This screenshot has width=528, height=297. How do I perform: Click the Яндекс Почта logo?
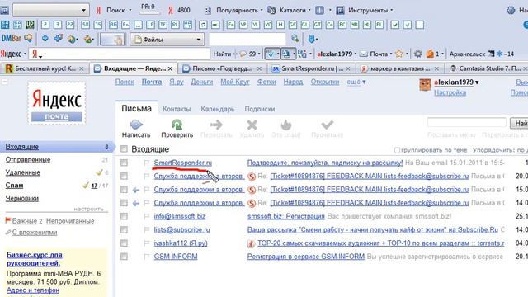(x=57, y=103)
